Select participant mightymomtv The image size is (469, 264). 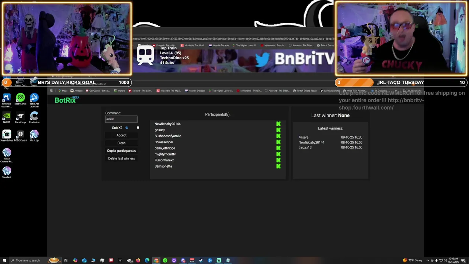pyautogui.click(x=165, y=154)
